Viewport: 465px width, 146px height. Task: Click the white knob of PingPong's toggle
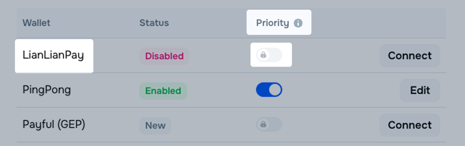275,90
